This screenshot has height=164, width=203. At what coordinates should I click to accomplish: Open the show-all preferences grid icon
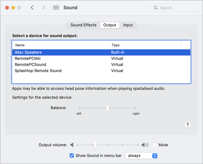point(56,8)
